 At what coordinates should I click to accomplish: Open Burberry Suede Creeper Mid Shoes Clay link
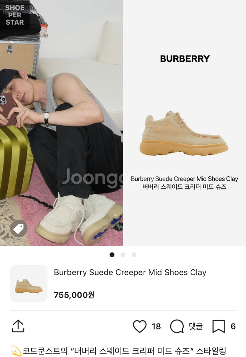point(130,272)
